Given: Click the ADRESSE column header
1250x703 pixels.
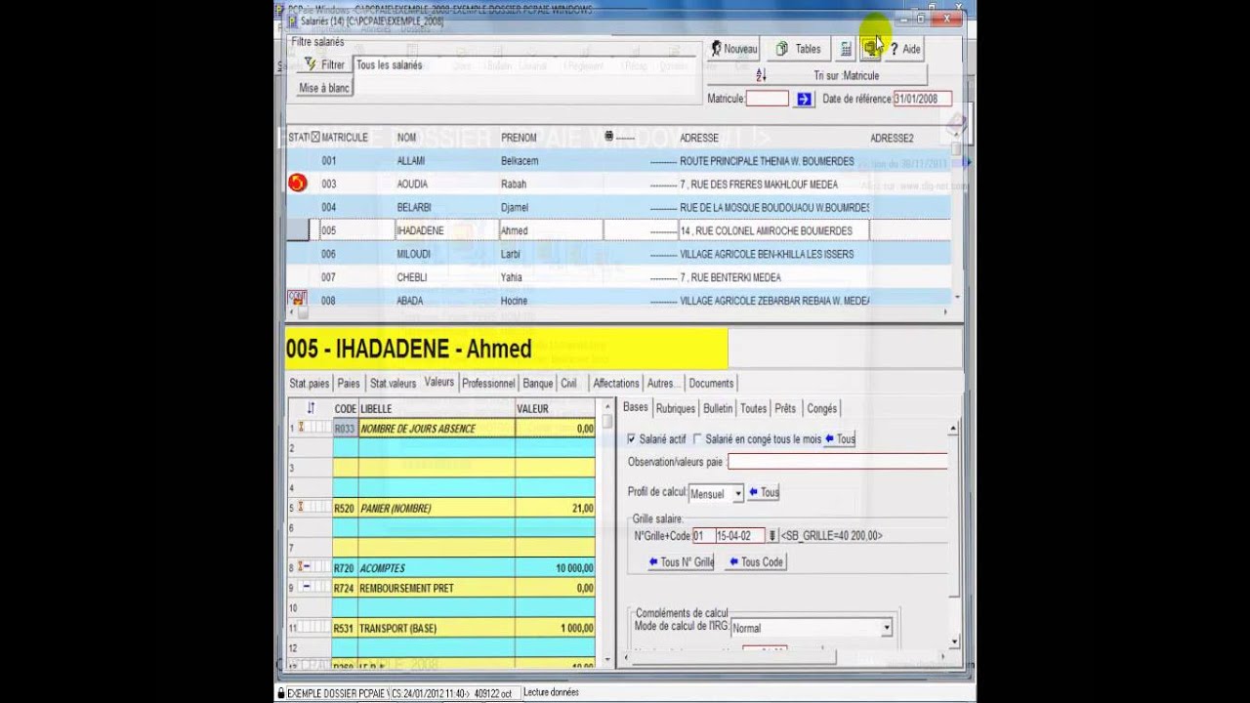Looking at the screenshot, I should click(699, 138).
